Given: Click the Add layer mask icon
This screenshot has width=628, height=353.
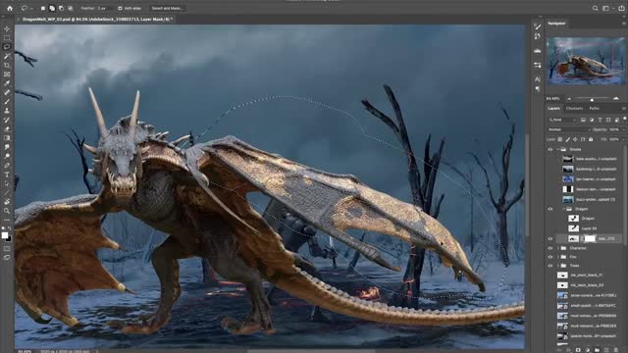Looking at the screenshot, I should [578, 350].
